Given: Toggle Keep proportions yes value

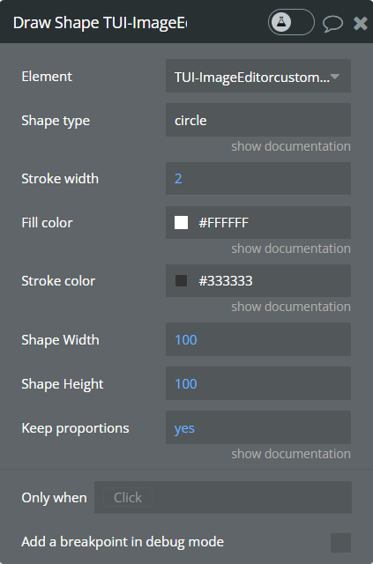Looking at the screenshot, I should click(258, 427).
